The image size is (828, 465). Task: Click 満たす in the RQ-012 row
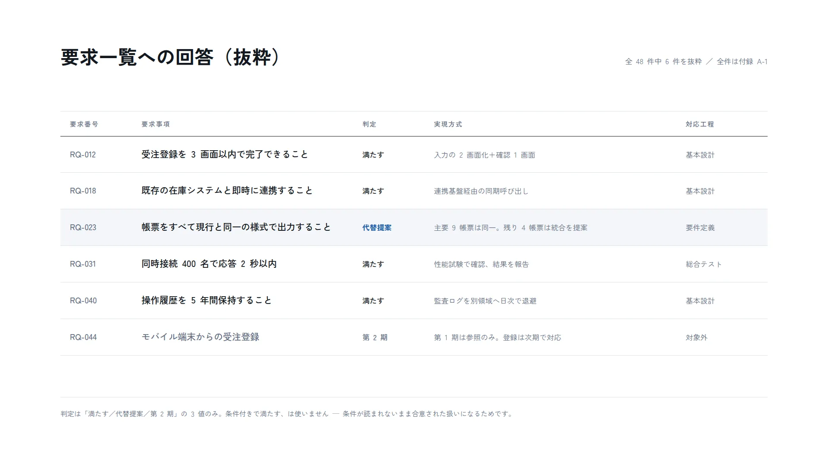coord(373,155)
